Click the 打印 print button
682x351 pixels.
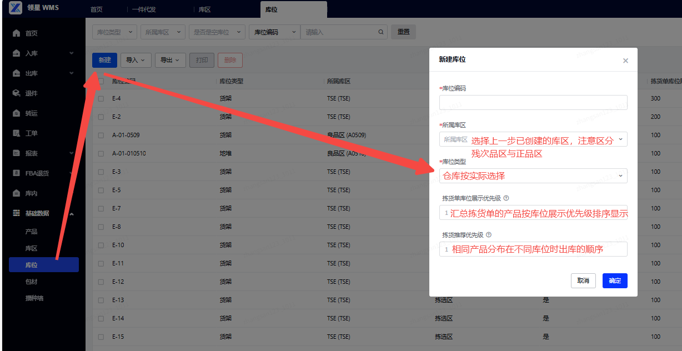[202, 60]
